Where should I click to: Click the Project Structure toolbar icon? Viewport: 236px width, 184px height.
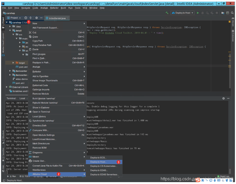click(x=223, y=13)
